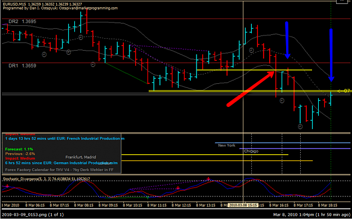Click the clock marker under the 16:15 candles
This screenshot has height=219, width=352.
coord(282,101)
